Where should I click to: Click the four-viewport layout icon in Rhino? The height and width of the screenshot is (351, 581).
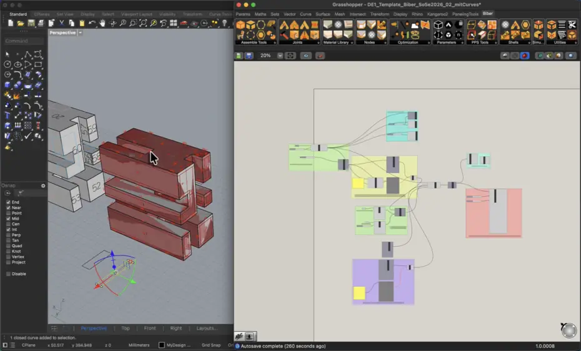click(174, 23)
